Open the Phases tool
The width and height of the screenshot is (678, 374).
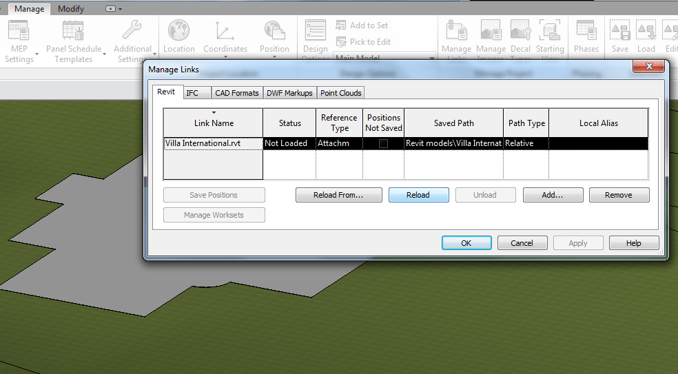(x=586, y=32)
